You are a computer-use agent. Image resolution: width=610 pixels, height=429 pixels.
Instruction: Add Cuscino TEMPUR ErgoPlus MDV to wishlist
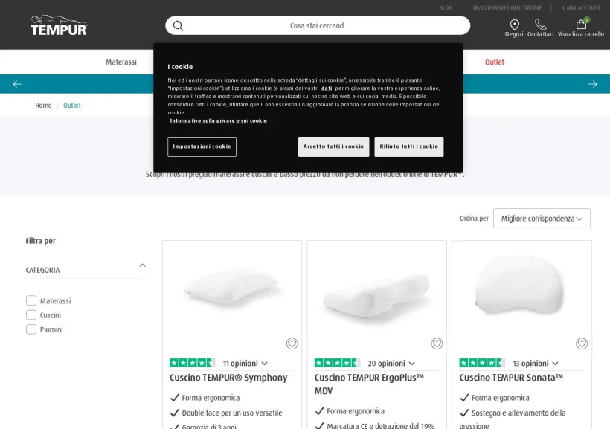(x=437, y=343)
